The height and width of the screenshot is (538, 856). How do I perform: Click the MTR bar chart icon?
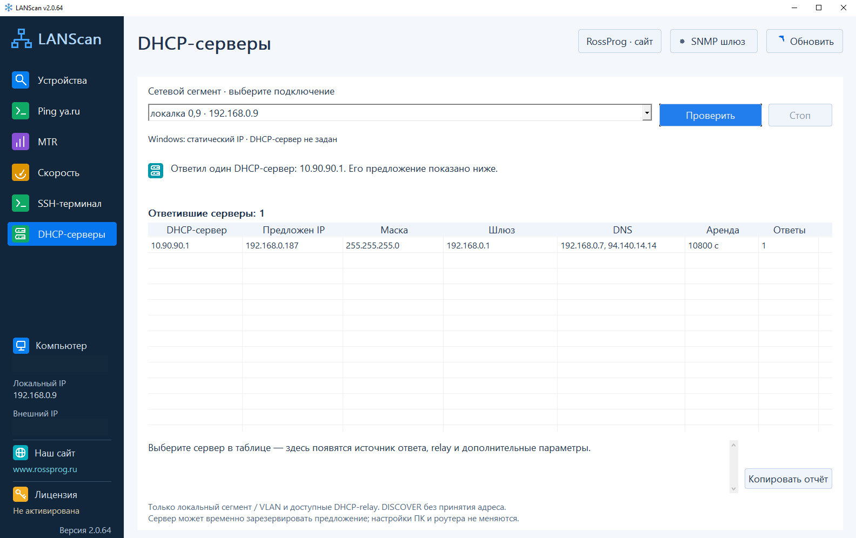point(21,142)
